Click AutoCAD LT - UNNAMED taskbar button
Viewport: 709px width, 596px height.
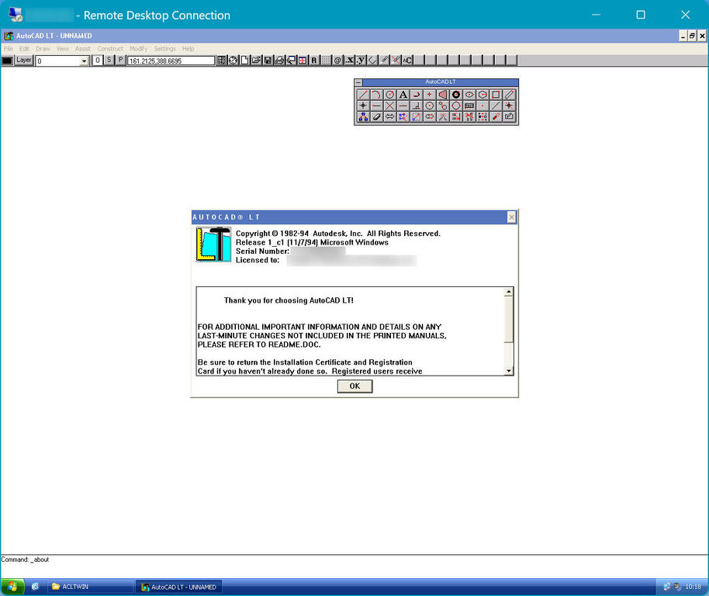click(179, 587)
